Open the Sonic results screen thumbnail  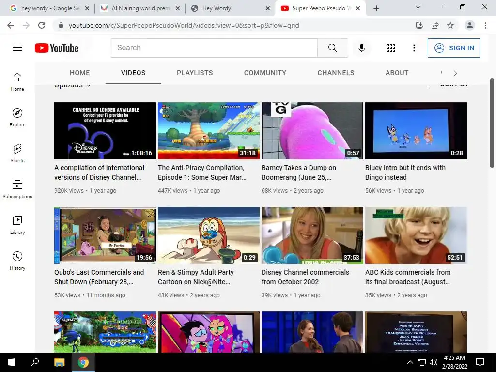click(105, 332)
